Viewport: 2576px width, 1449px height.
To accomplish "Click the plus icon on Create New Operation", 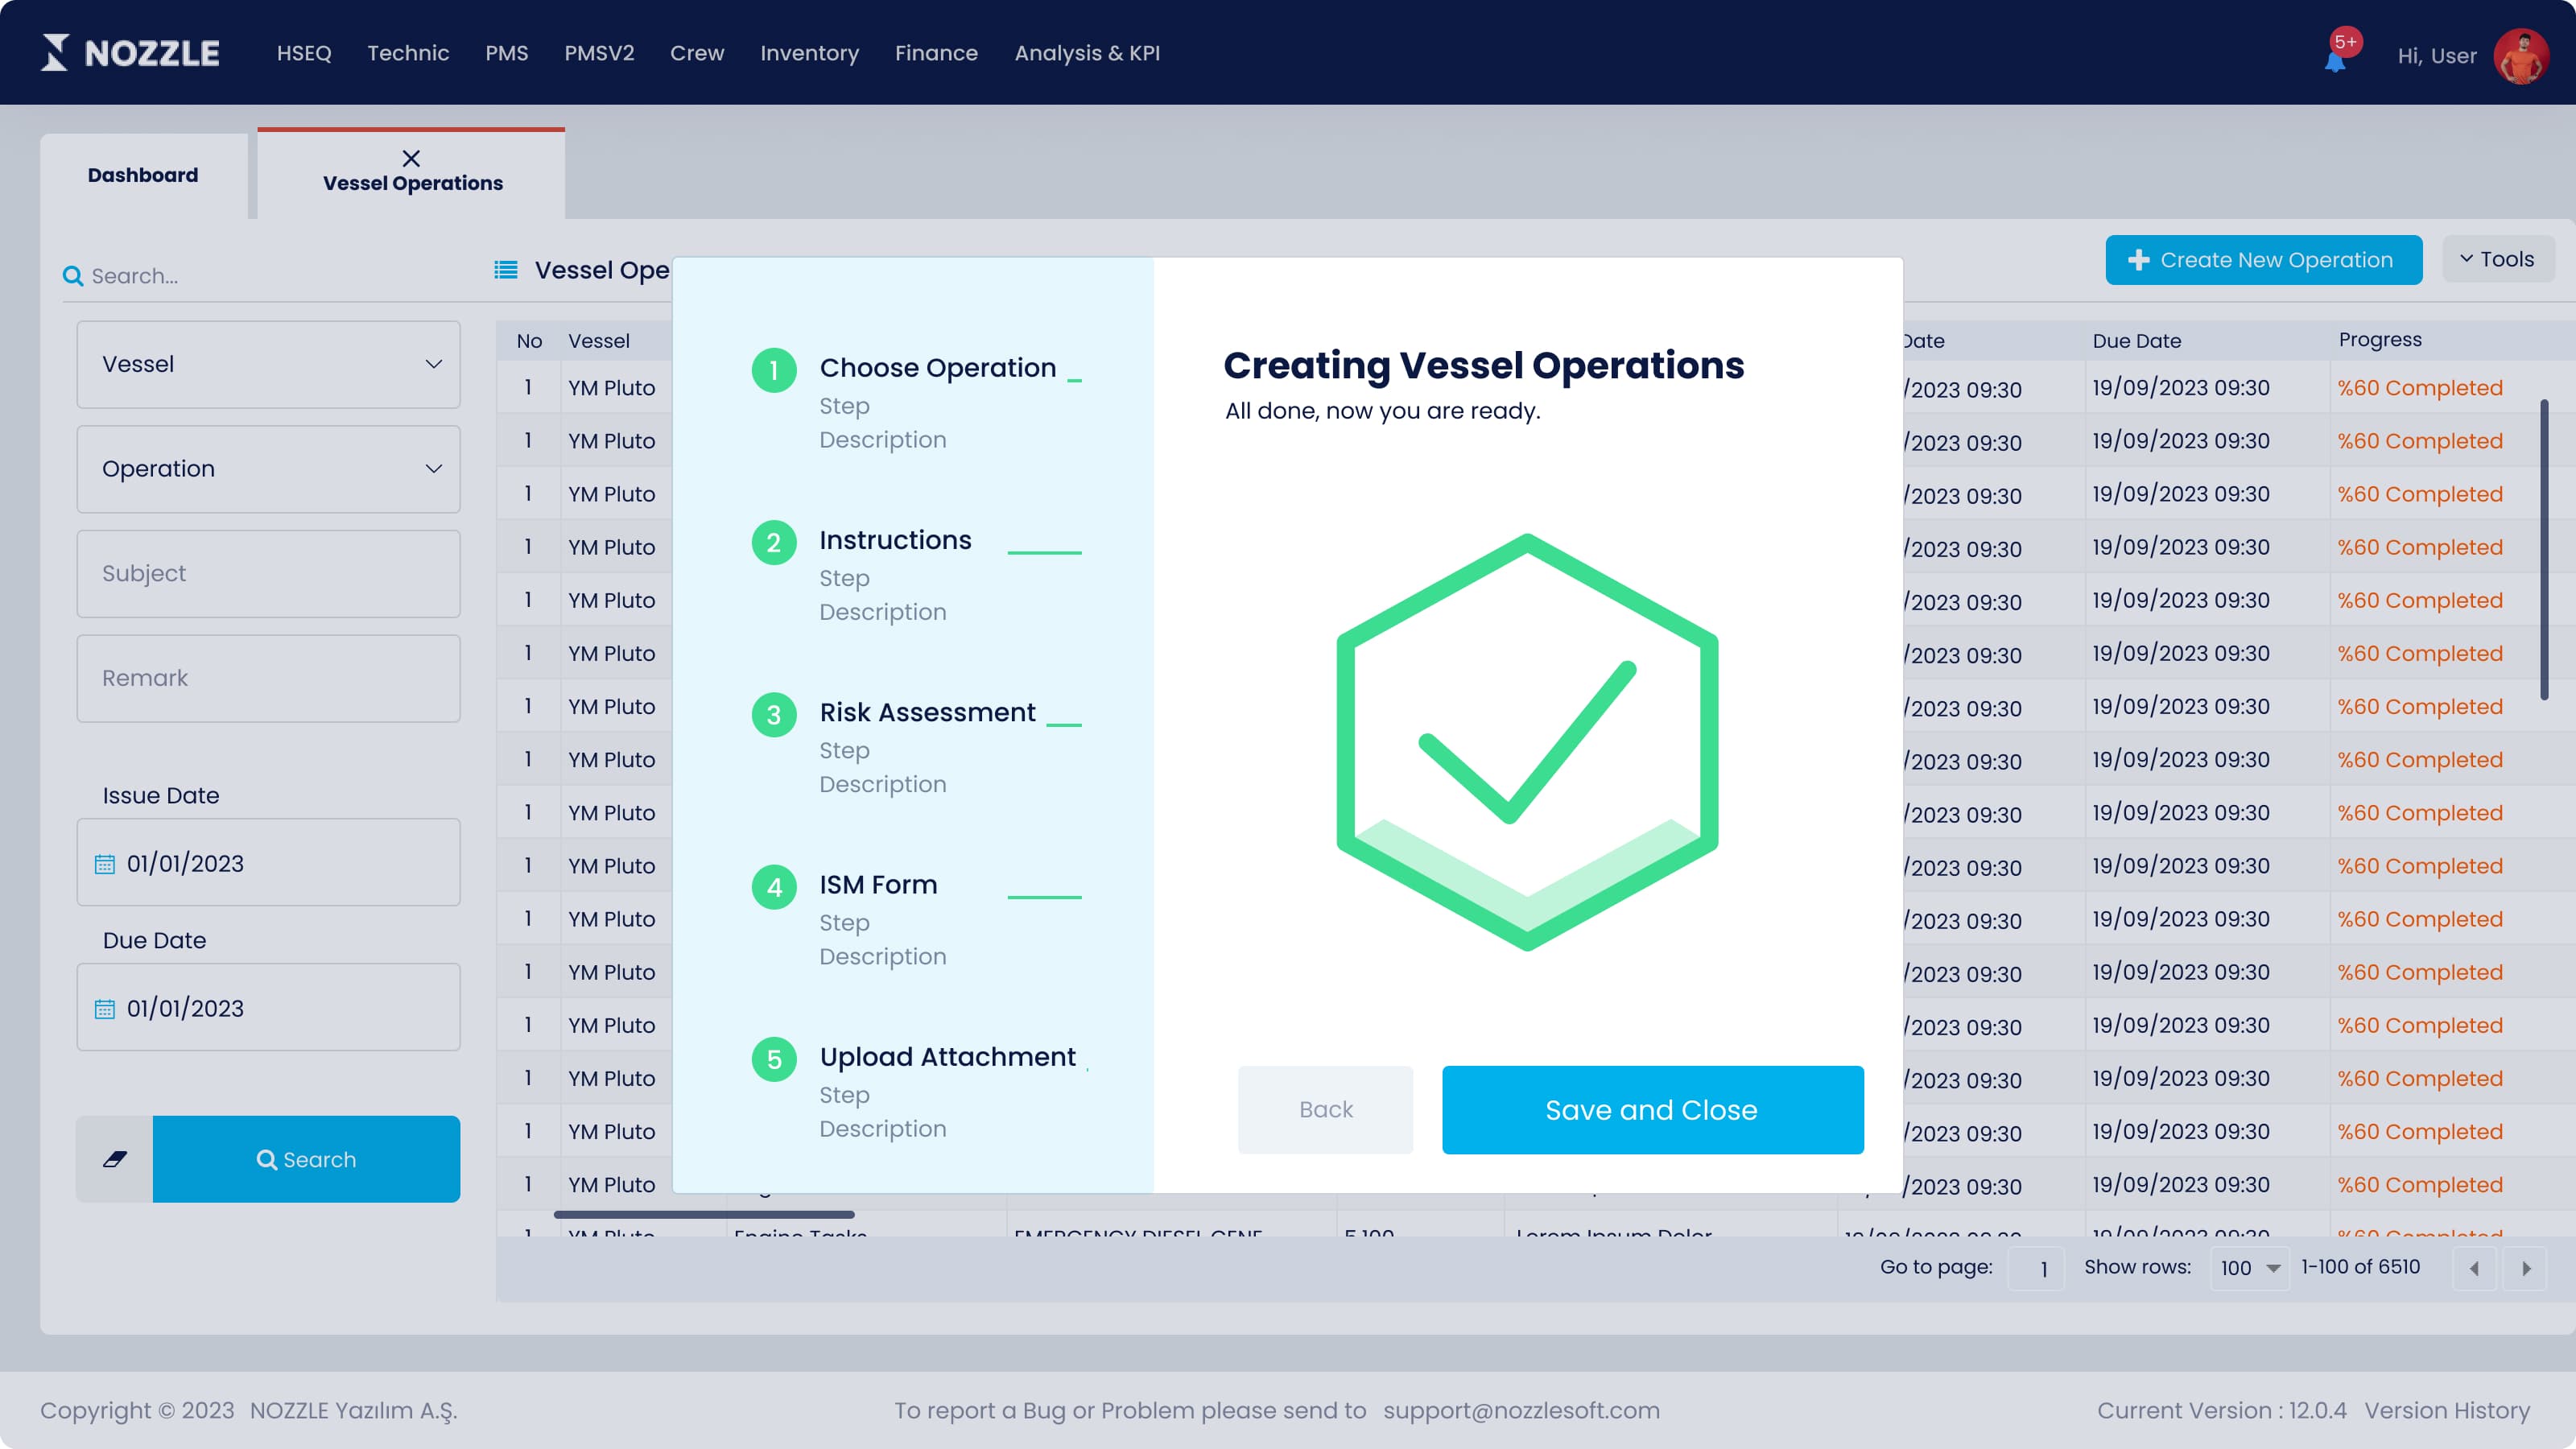I will 2138,260.
